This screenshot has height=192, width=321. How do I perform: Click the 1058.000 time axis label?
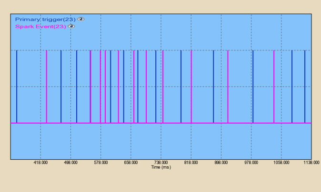[281, 163]
